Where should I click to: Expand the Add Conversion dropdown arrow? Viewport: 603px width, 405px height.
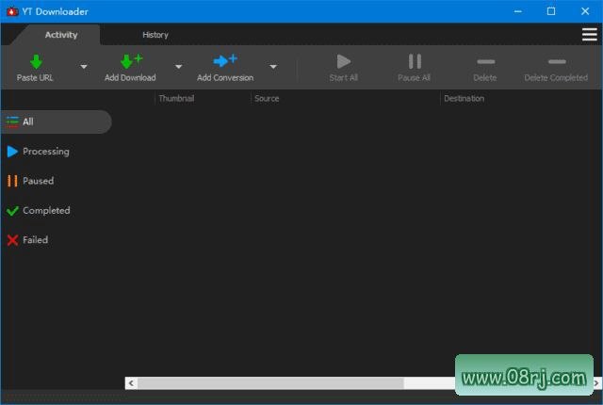tap(273, 67)
